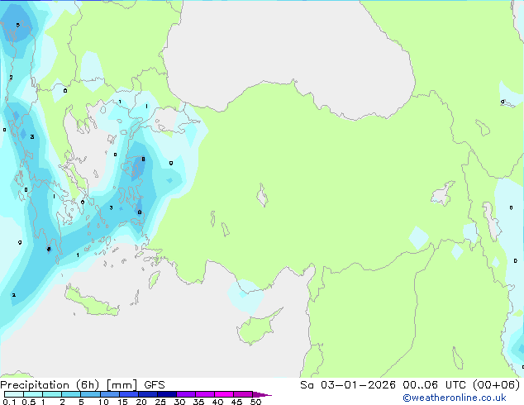Select the 5–10 mm legend color swatch
524x405 pixels.
coord(90,394)
